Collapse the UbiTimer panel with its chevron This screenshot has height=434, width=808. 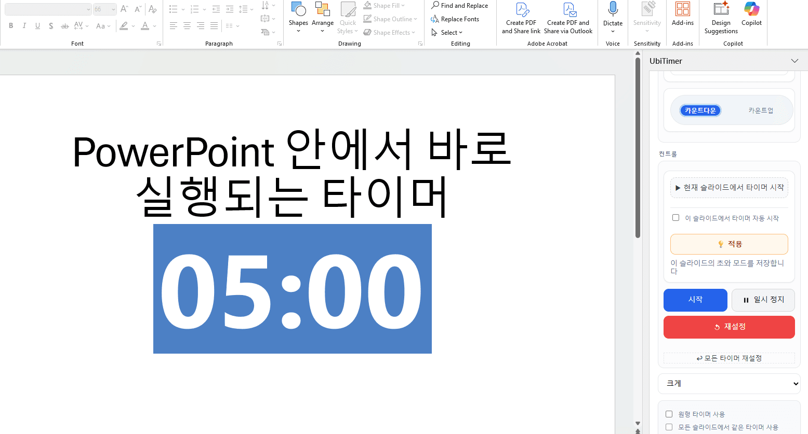click(x=795, y=61)
